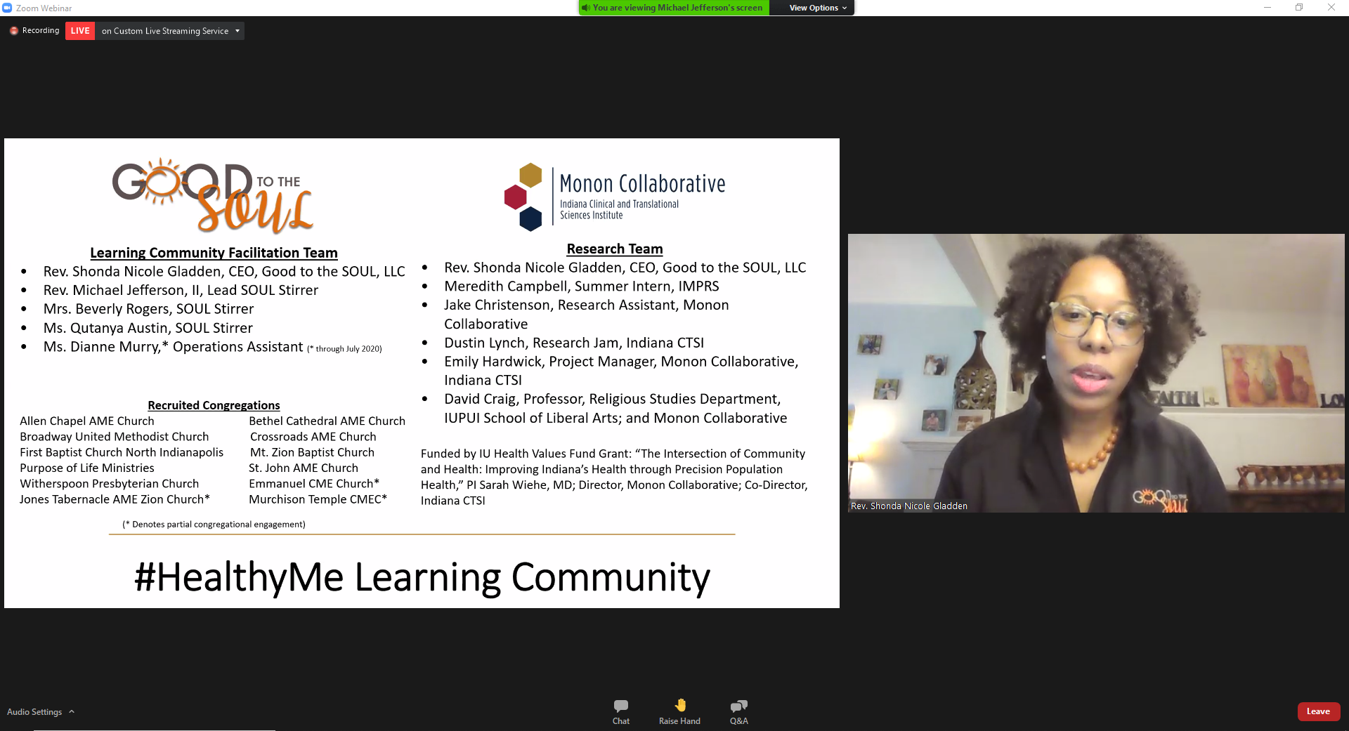This screenshot has height=731, width=1349.
Task: Click 'Mt. Zion Baptist Church' entry
Action: (313, 452)
